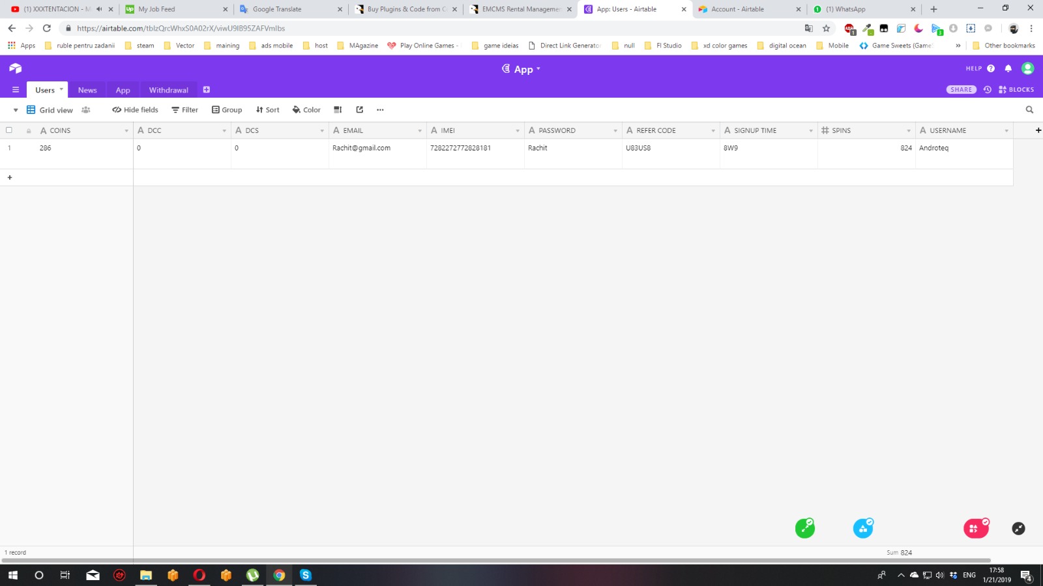Screen dimensions: 1043x586
Task: Open the REFER CODE field dropdown
Action: tap(713, 131)
